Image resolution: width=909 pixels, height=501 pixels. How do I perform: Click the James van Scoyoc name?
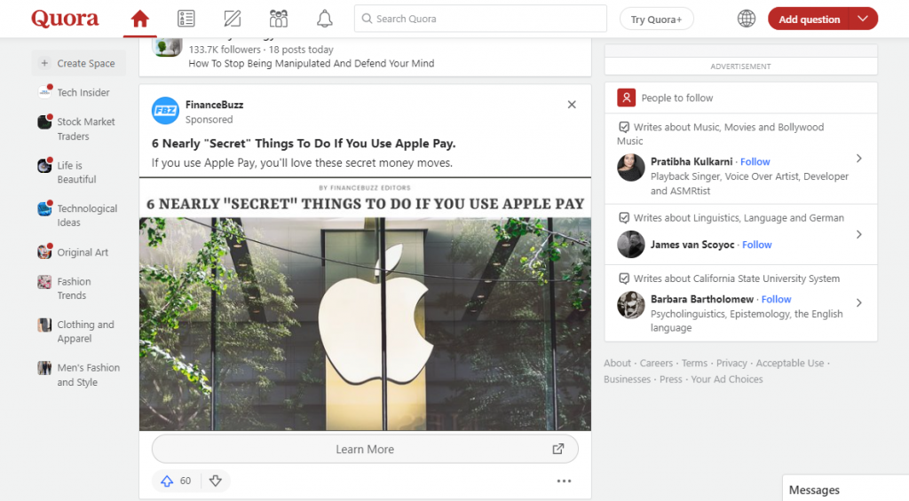pyautogui.click(x=692, y=245)
